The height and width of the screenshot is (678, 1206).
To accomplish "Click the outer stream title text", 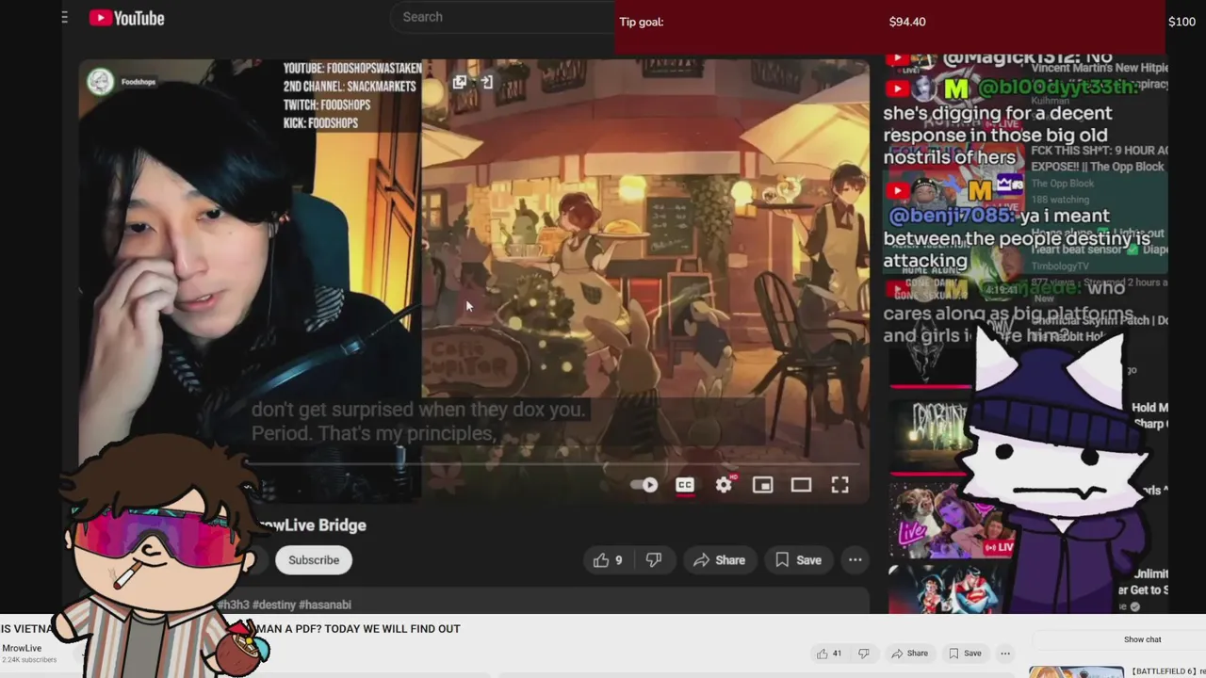I will click(231, 628).
